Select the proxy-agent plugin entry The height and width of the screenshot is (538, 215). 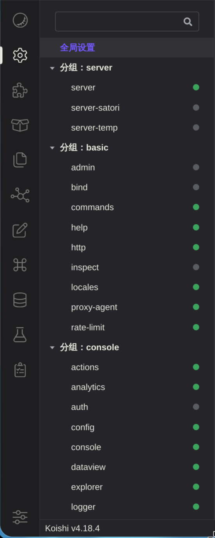127,307
